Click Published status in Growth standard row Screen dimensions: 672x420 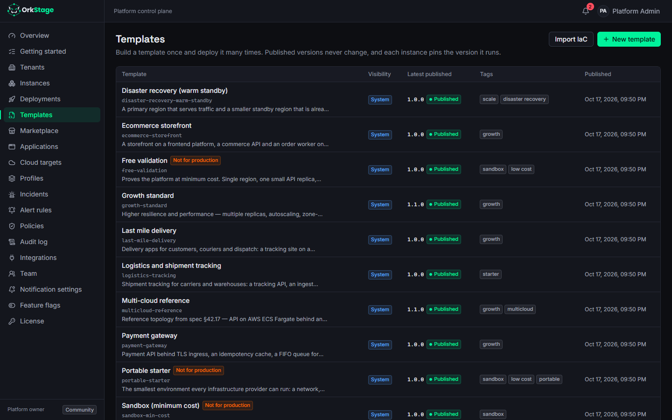444,204
